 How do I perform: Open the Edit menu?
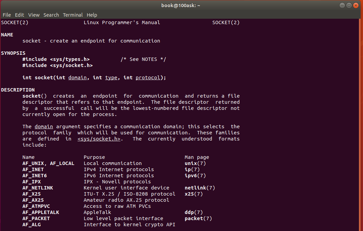[x=19, y=15]
